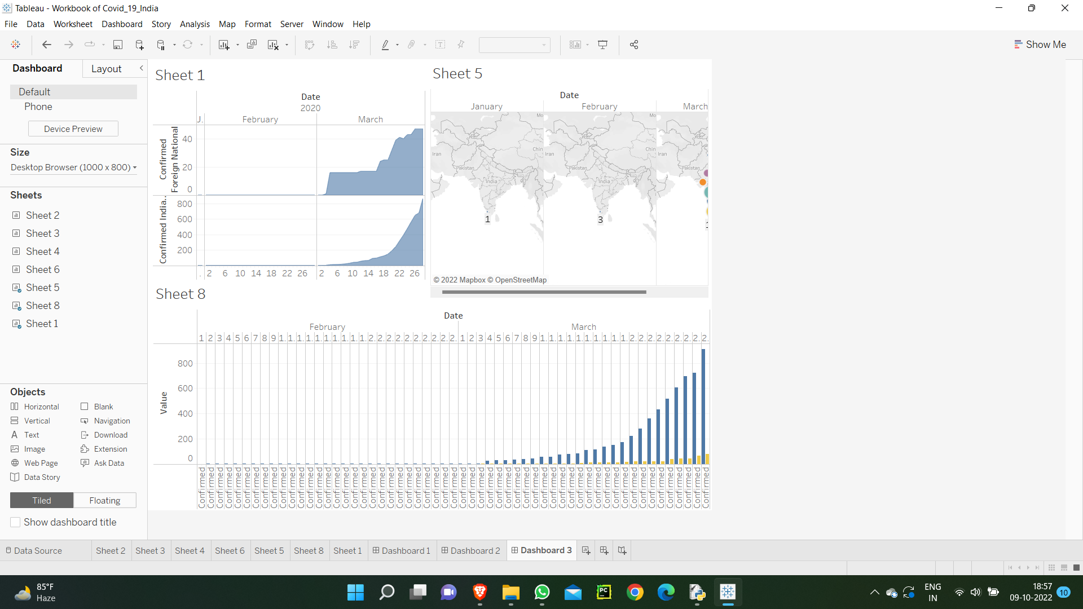
Task: Select the New Worksheet toolbar icon
Action: pos(224,45)
